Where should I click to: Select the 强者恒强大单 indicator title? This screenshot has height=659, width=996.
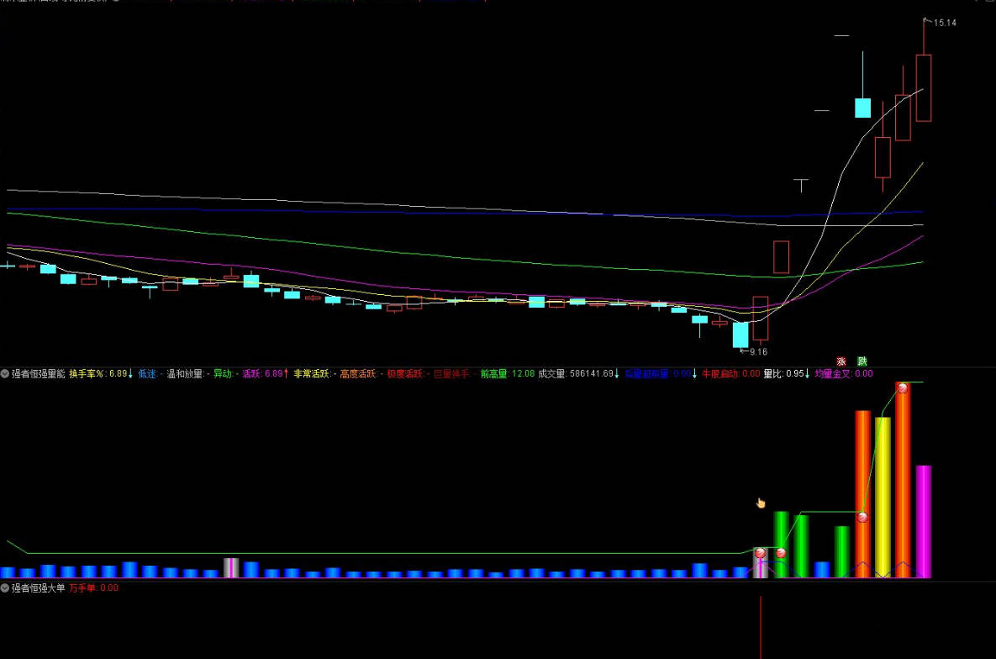(x=38, y=588)
